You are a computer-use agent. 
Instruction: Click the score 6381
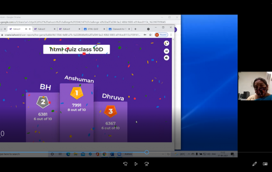[43, 115]
